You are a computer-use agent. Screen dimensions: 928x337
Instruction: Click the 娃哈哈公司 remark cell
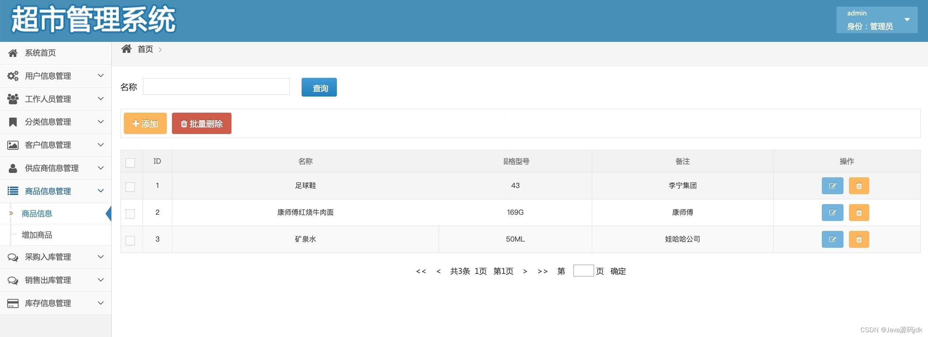point(683,239)
